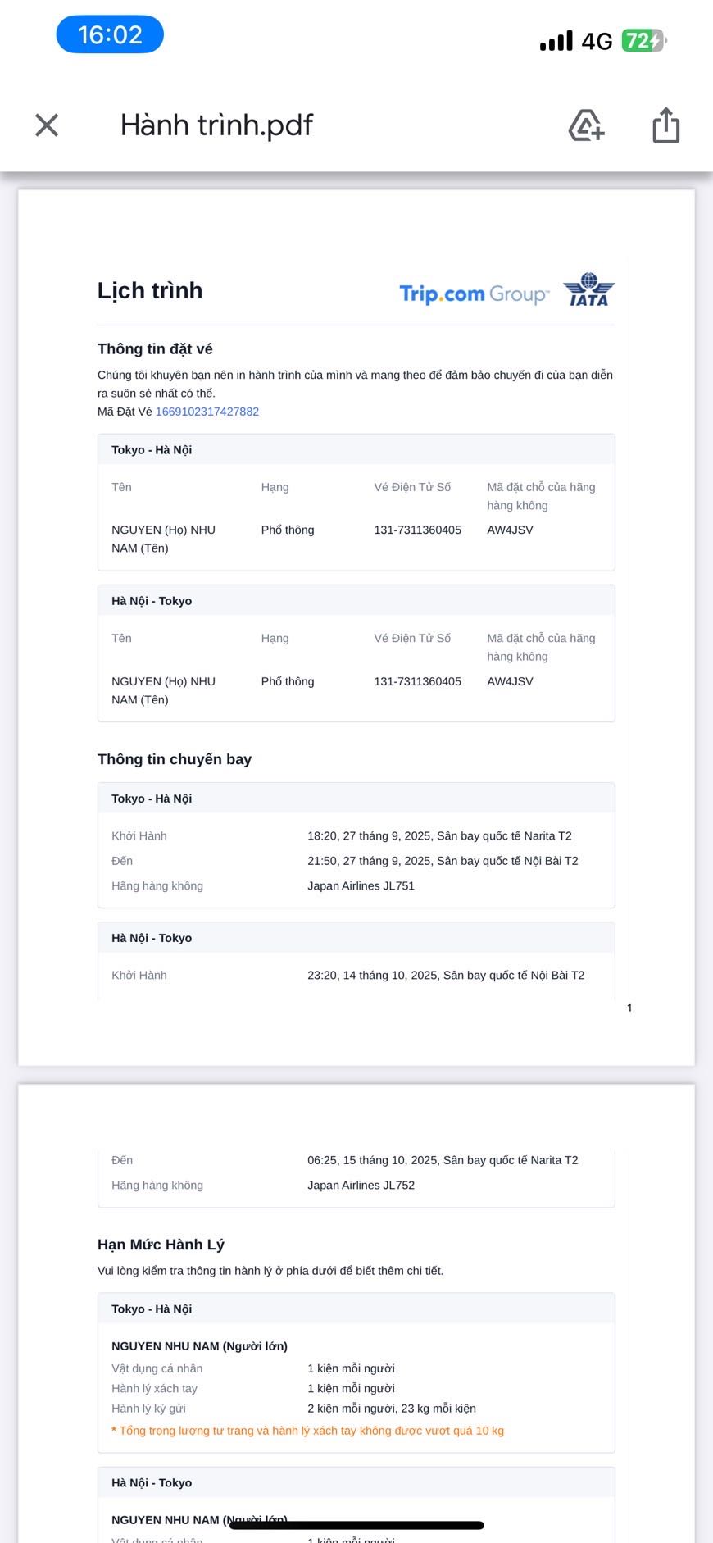Tap the Trip.com Group logo
The image size is (713, 1543).
click(x=474, y=294)
